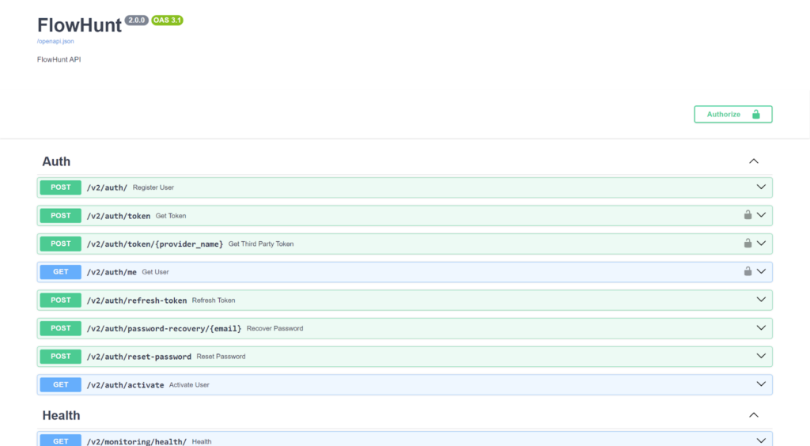Screen dimensions: 810x446
Task: Expand the Get Token endpoint arrow
Action: 761,215
